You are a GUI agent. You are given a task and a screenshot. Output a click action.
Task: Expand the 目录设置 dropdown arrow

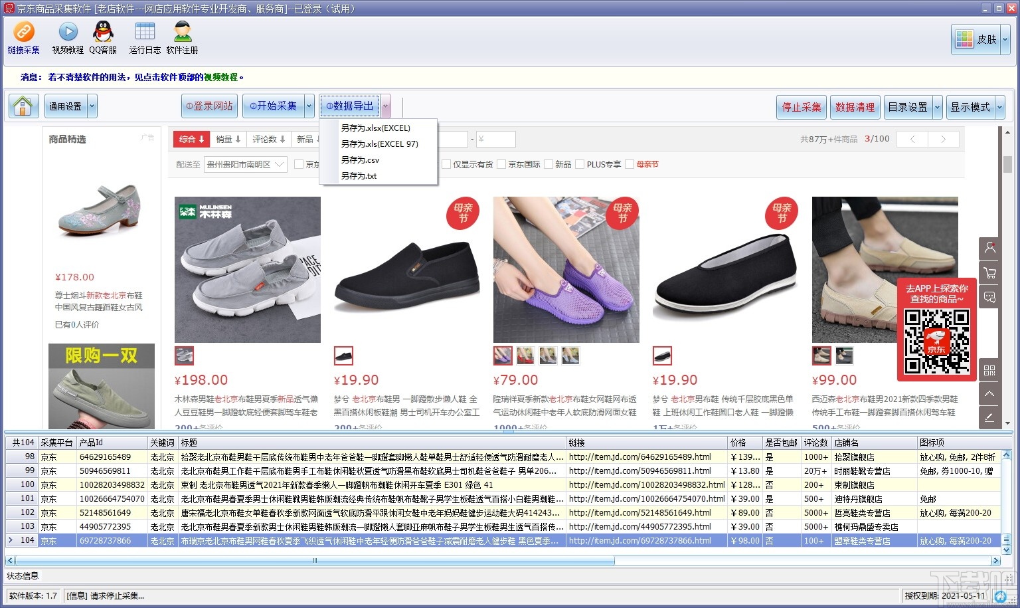(x=937, y=107)
